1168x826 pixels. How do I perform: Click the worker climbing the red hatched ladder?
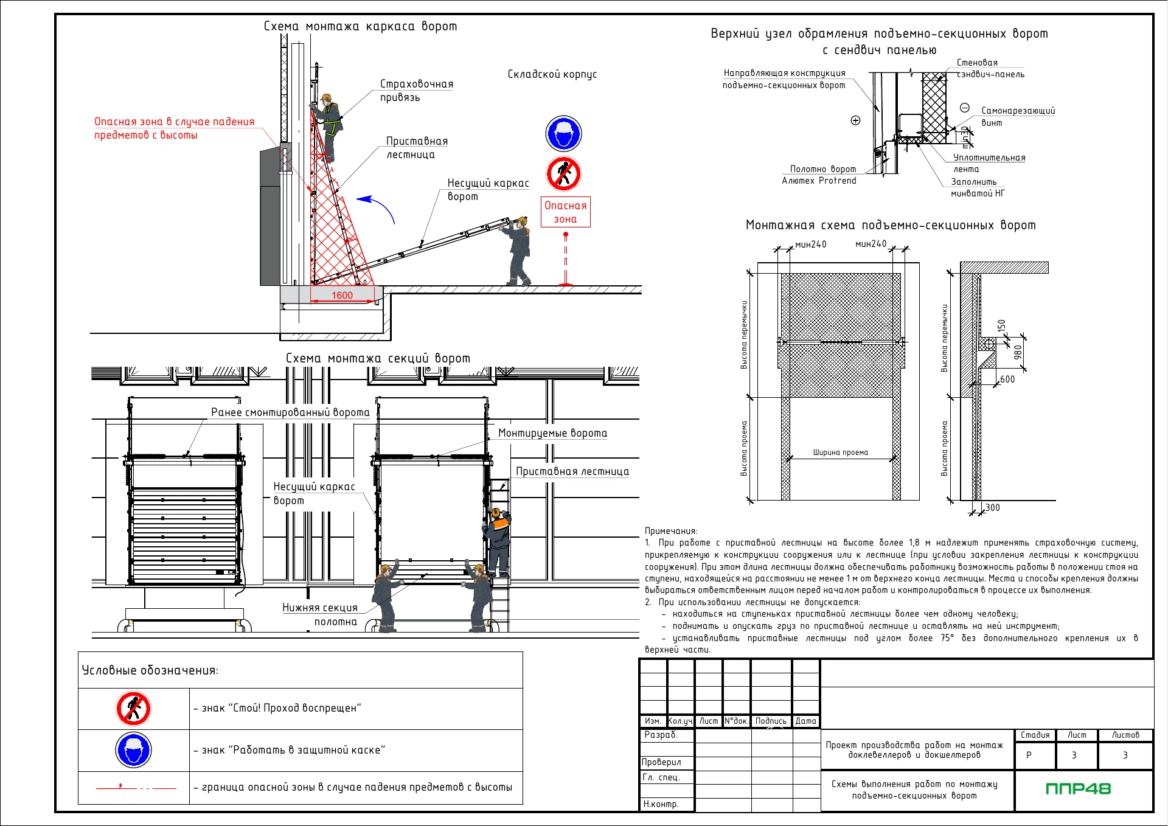328,128
